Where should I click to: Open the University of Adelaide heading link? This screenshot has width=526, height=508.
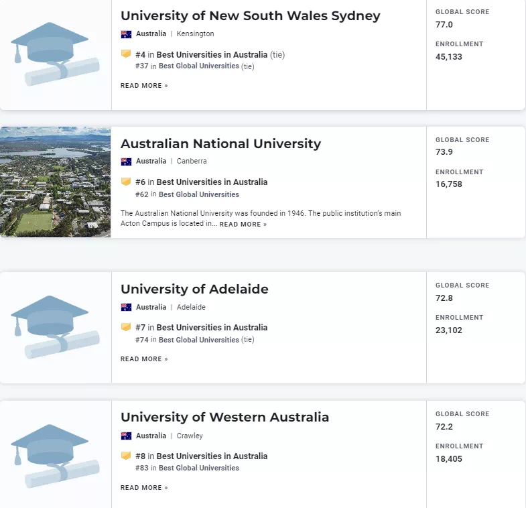point(194,290)
